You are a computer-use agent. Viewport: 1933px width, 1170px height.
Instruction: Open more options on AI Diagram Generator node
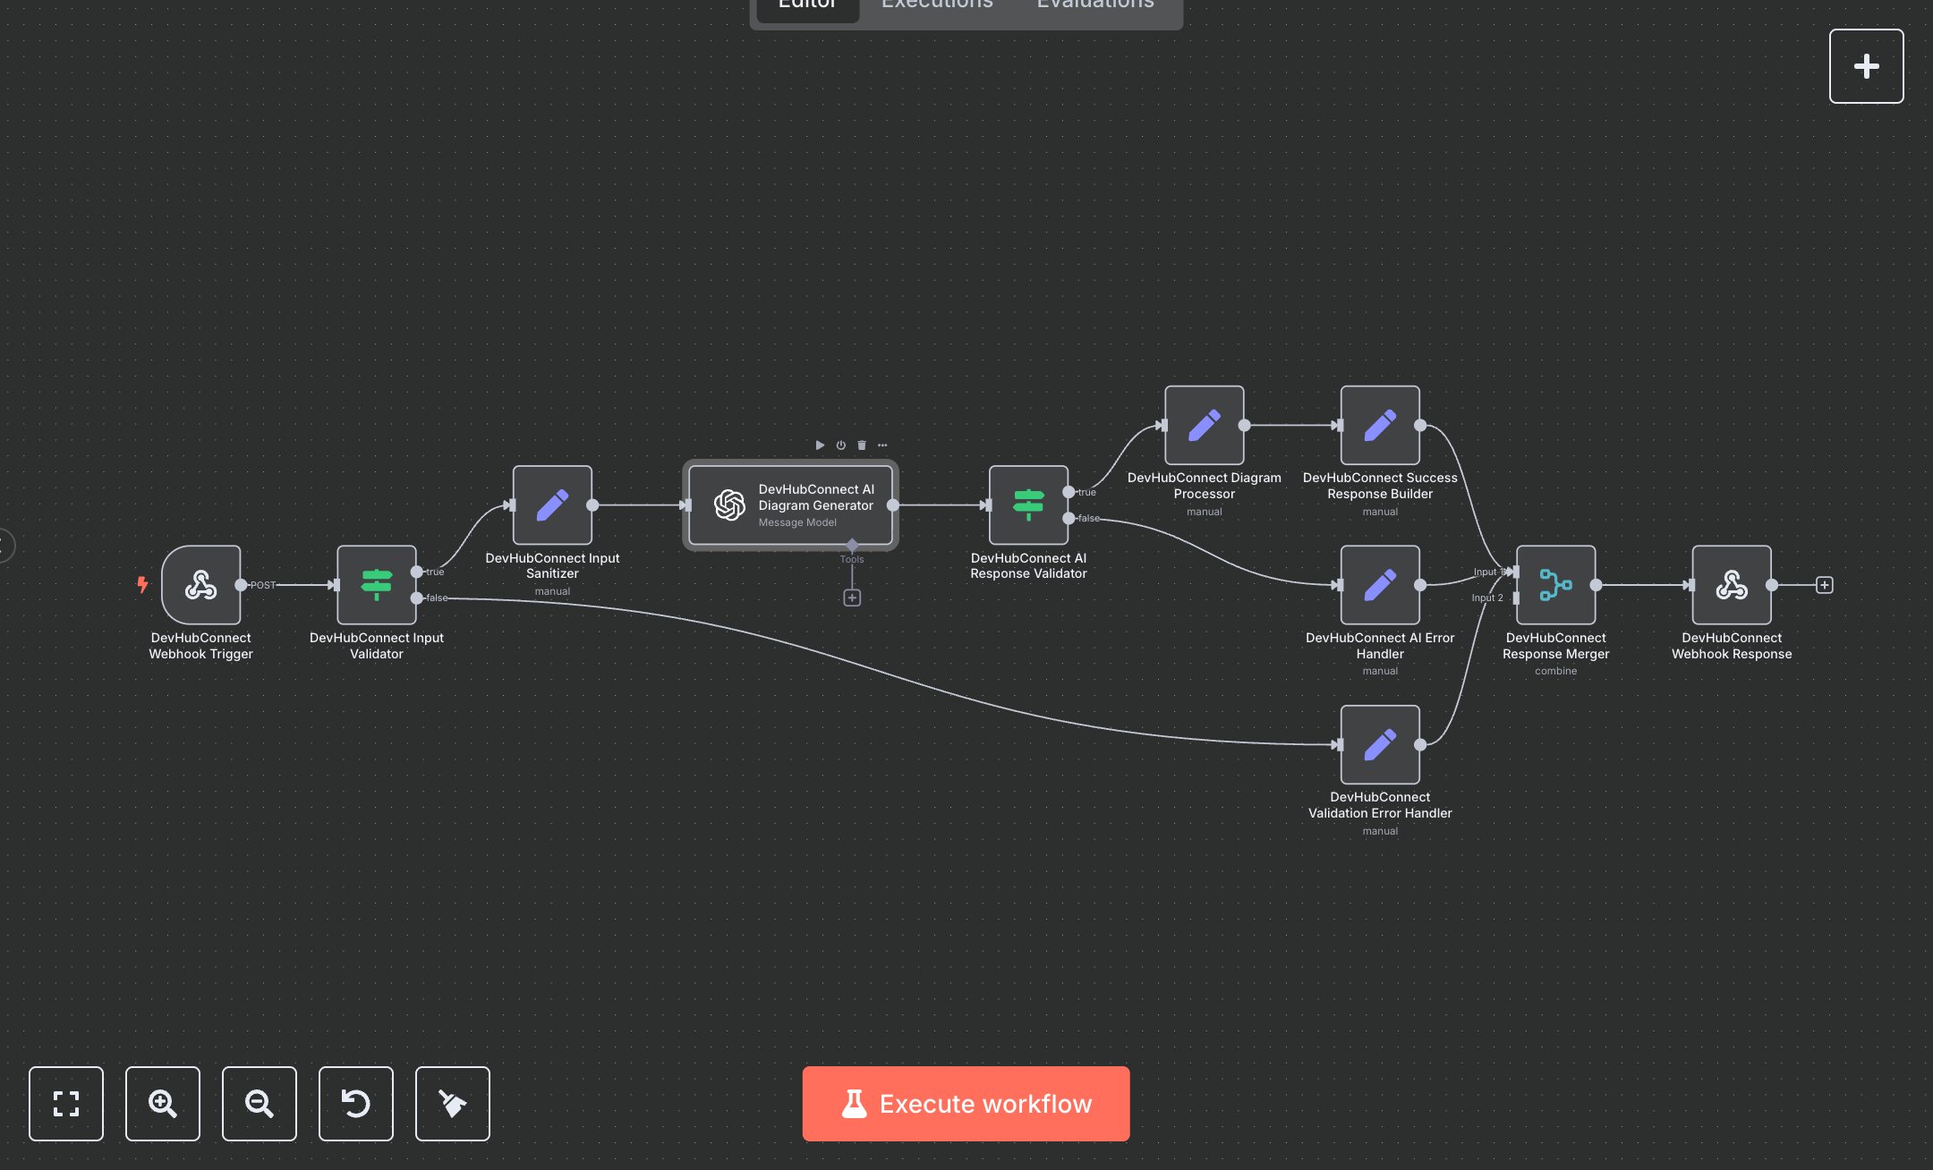point(882,445)
